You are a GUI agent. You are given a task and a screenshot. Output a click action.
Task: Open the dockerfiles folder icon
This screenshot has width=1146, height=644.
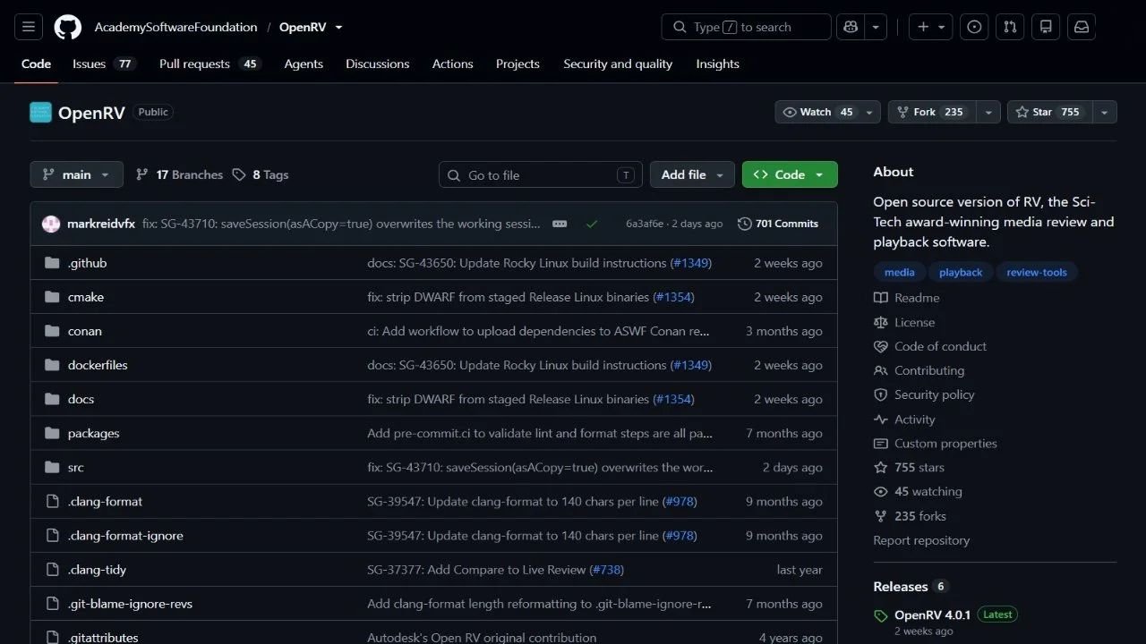point(52,365)
